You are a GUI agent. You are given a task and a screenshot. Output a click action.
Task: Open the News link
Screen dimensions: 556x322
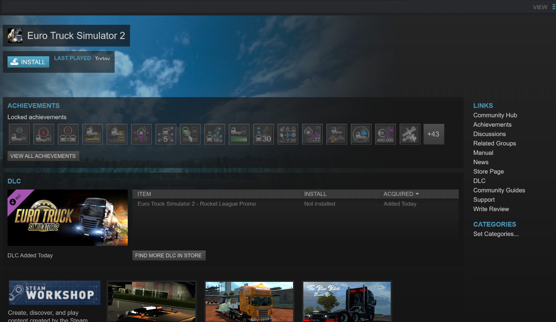481,162
